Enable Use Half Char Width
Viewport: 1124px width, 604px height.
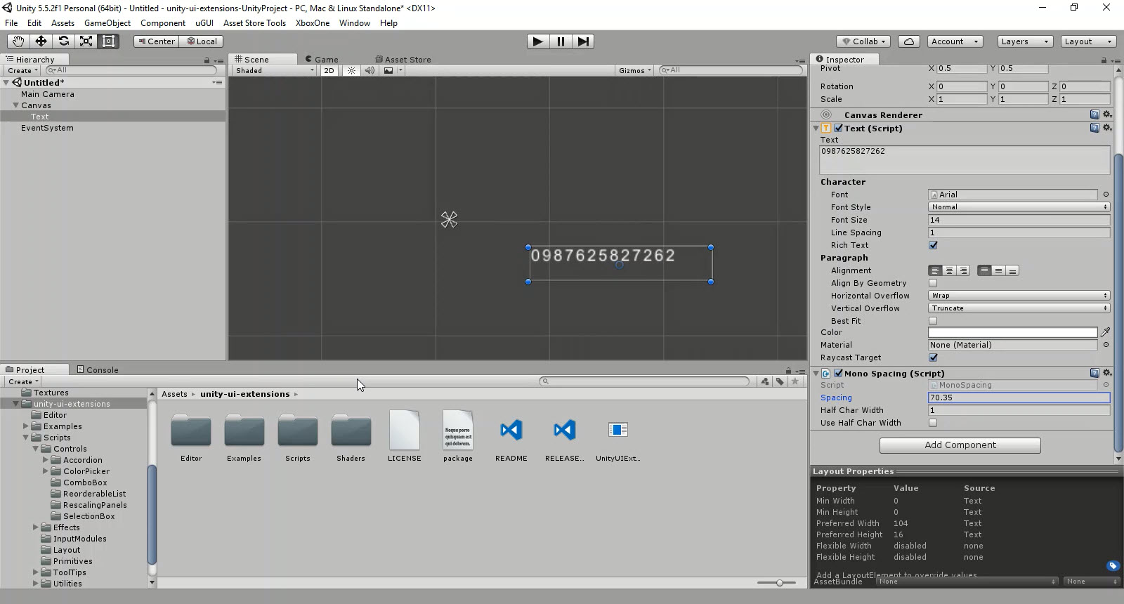[933, 423]
